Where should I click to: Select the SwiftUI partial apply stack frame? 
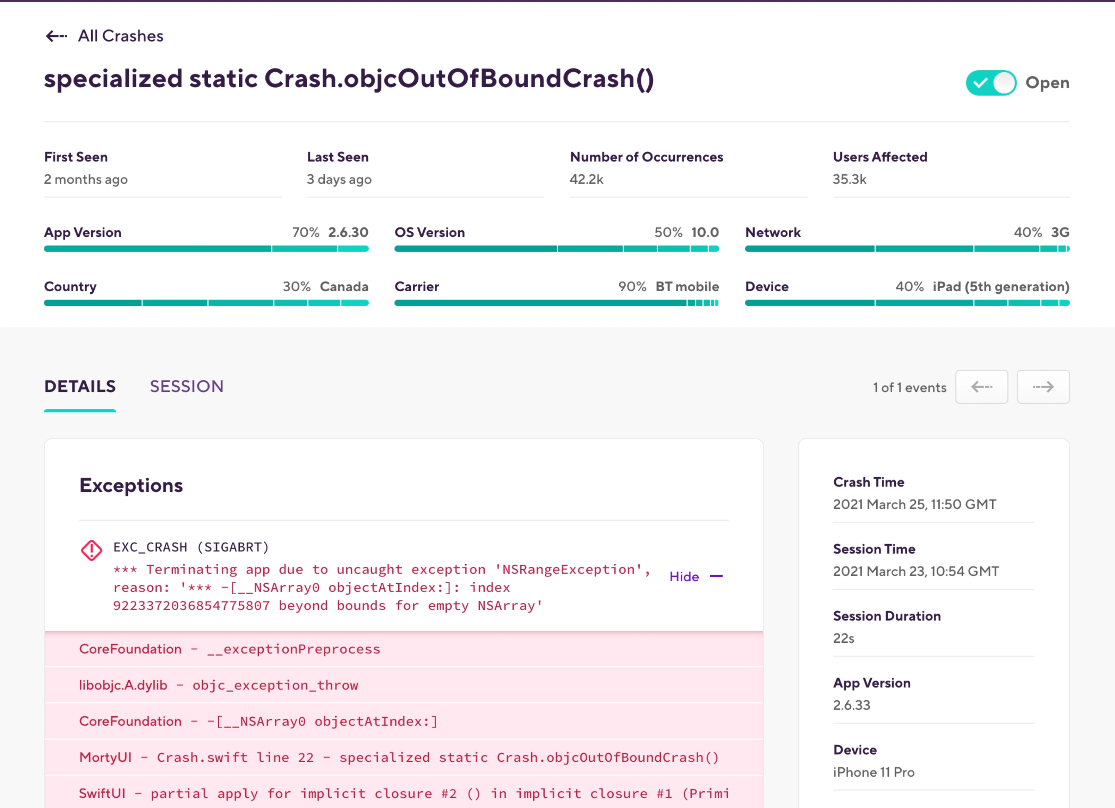click(404, 793)
